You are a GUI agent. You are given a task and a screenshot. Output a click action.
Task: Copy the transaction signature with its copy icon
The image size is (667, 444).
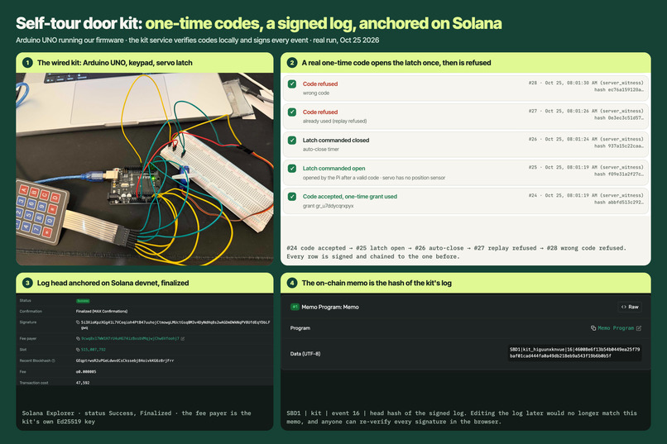(78, 322)
